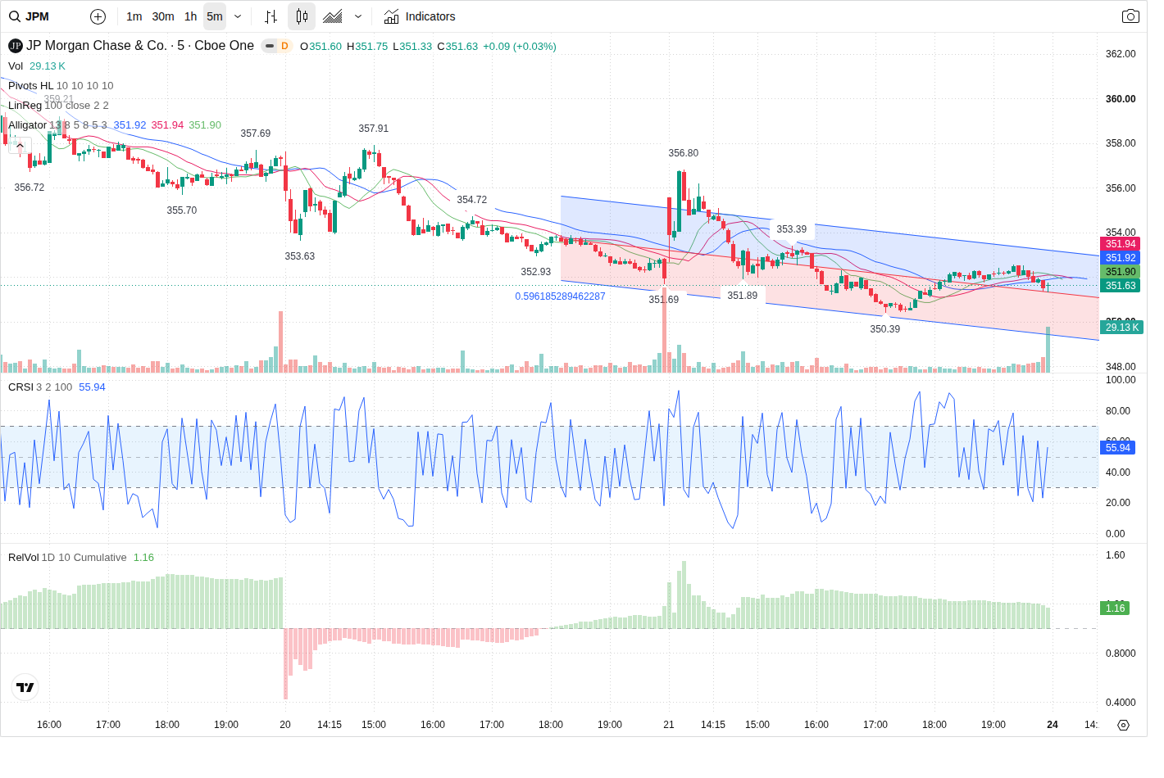Click the 353.63 pivot low label

300,256
